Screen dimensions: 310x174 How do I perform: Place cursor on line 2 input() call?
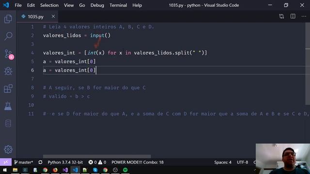[100, 35]
